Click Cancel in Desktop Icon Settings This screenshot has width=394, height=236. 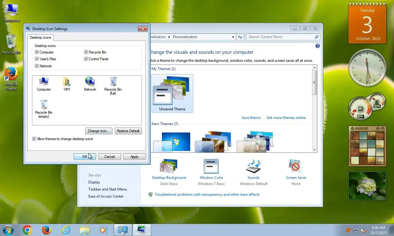[110, 157]
